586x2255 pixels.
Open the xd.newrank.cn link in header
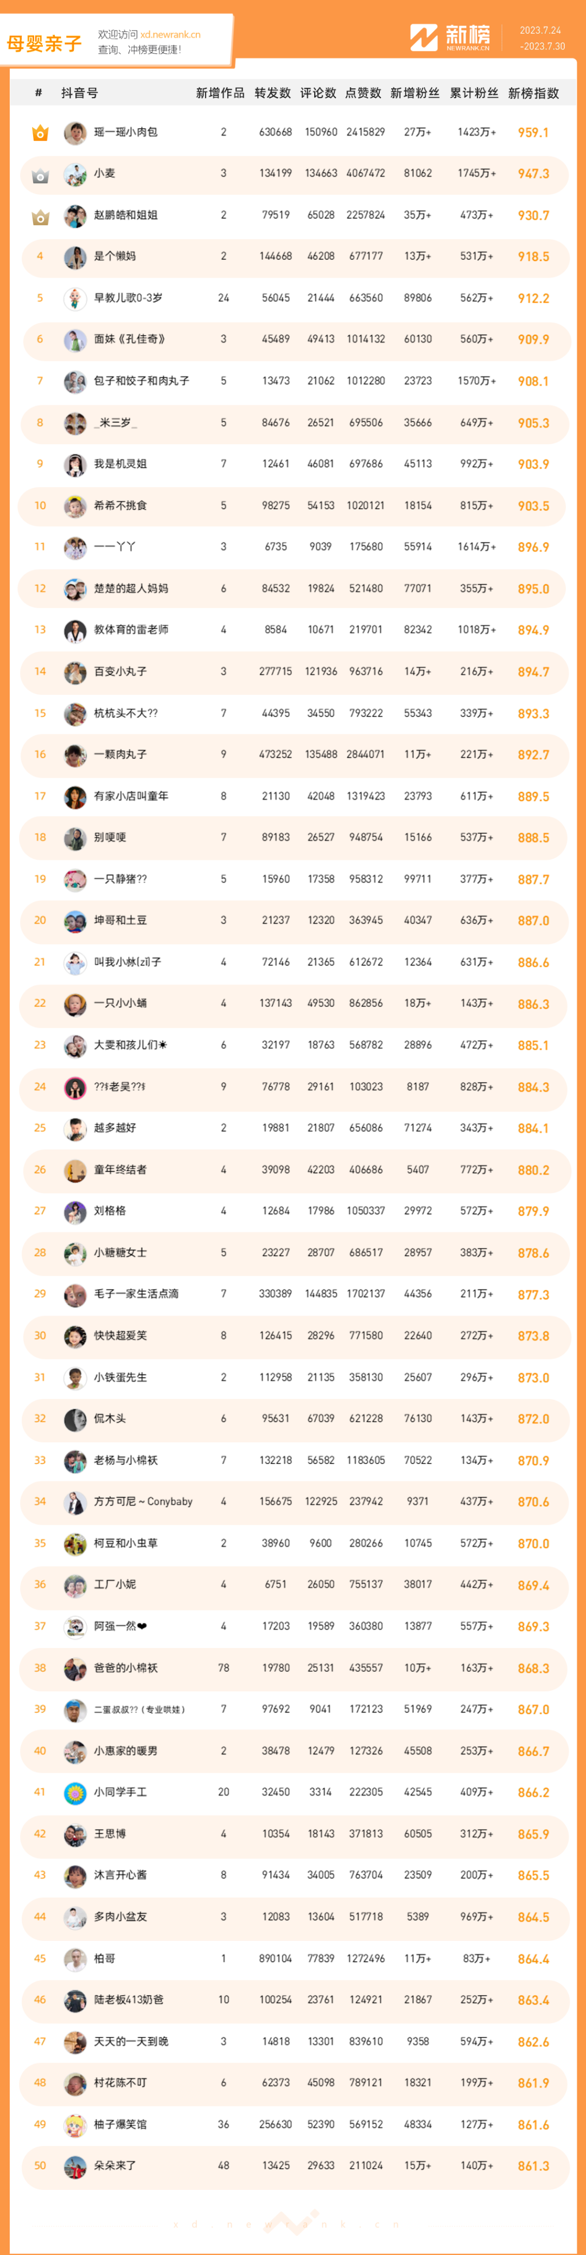(x=170, y=35)
